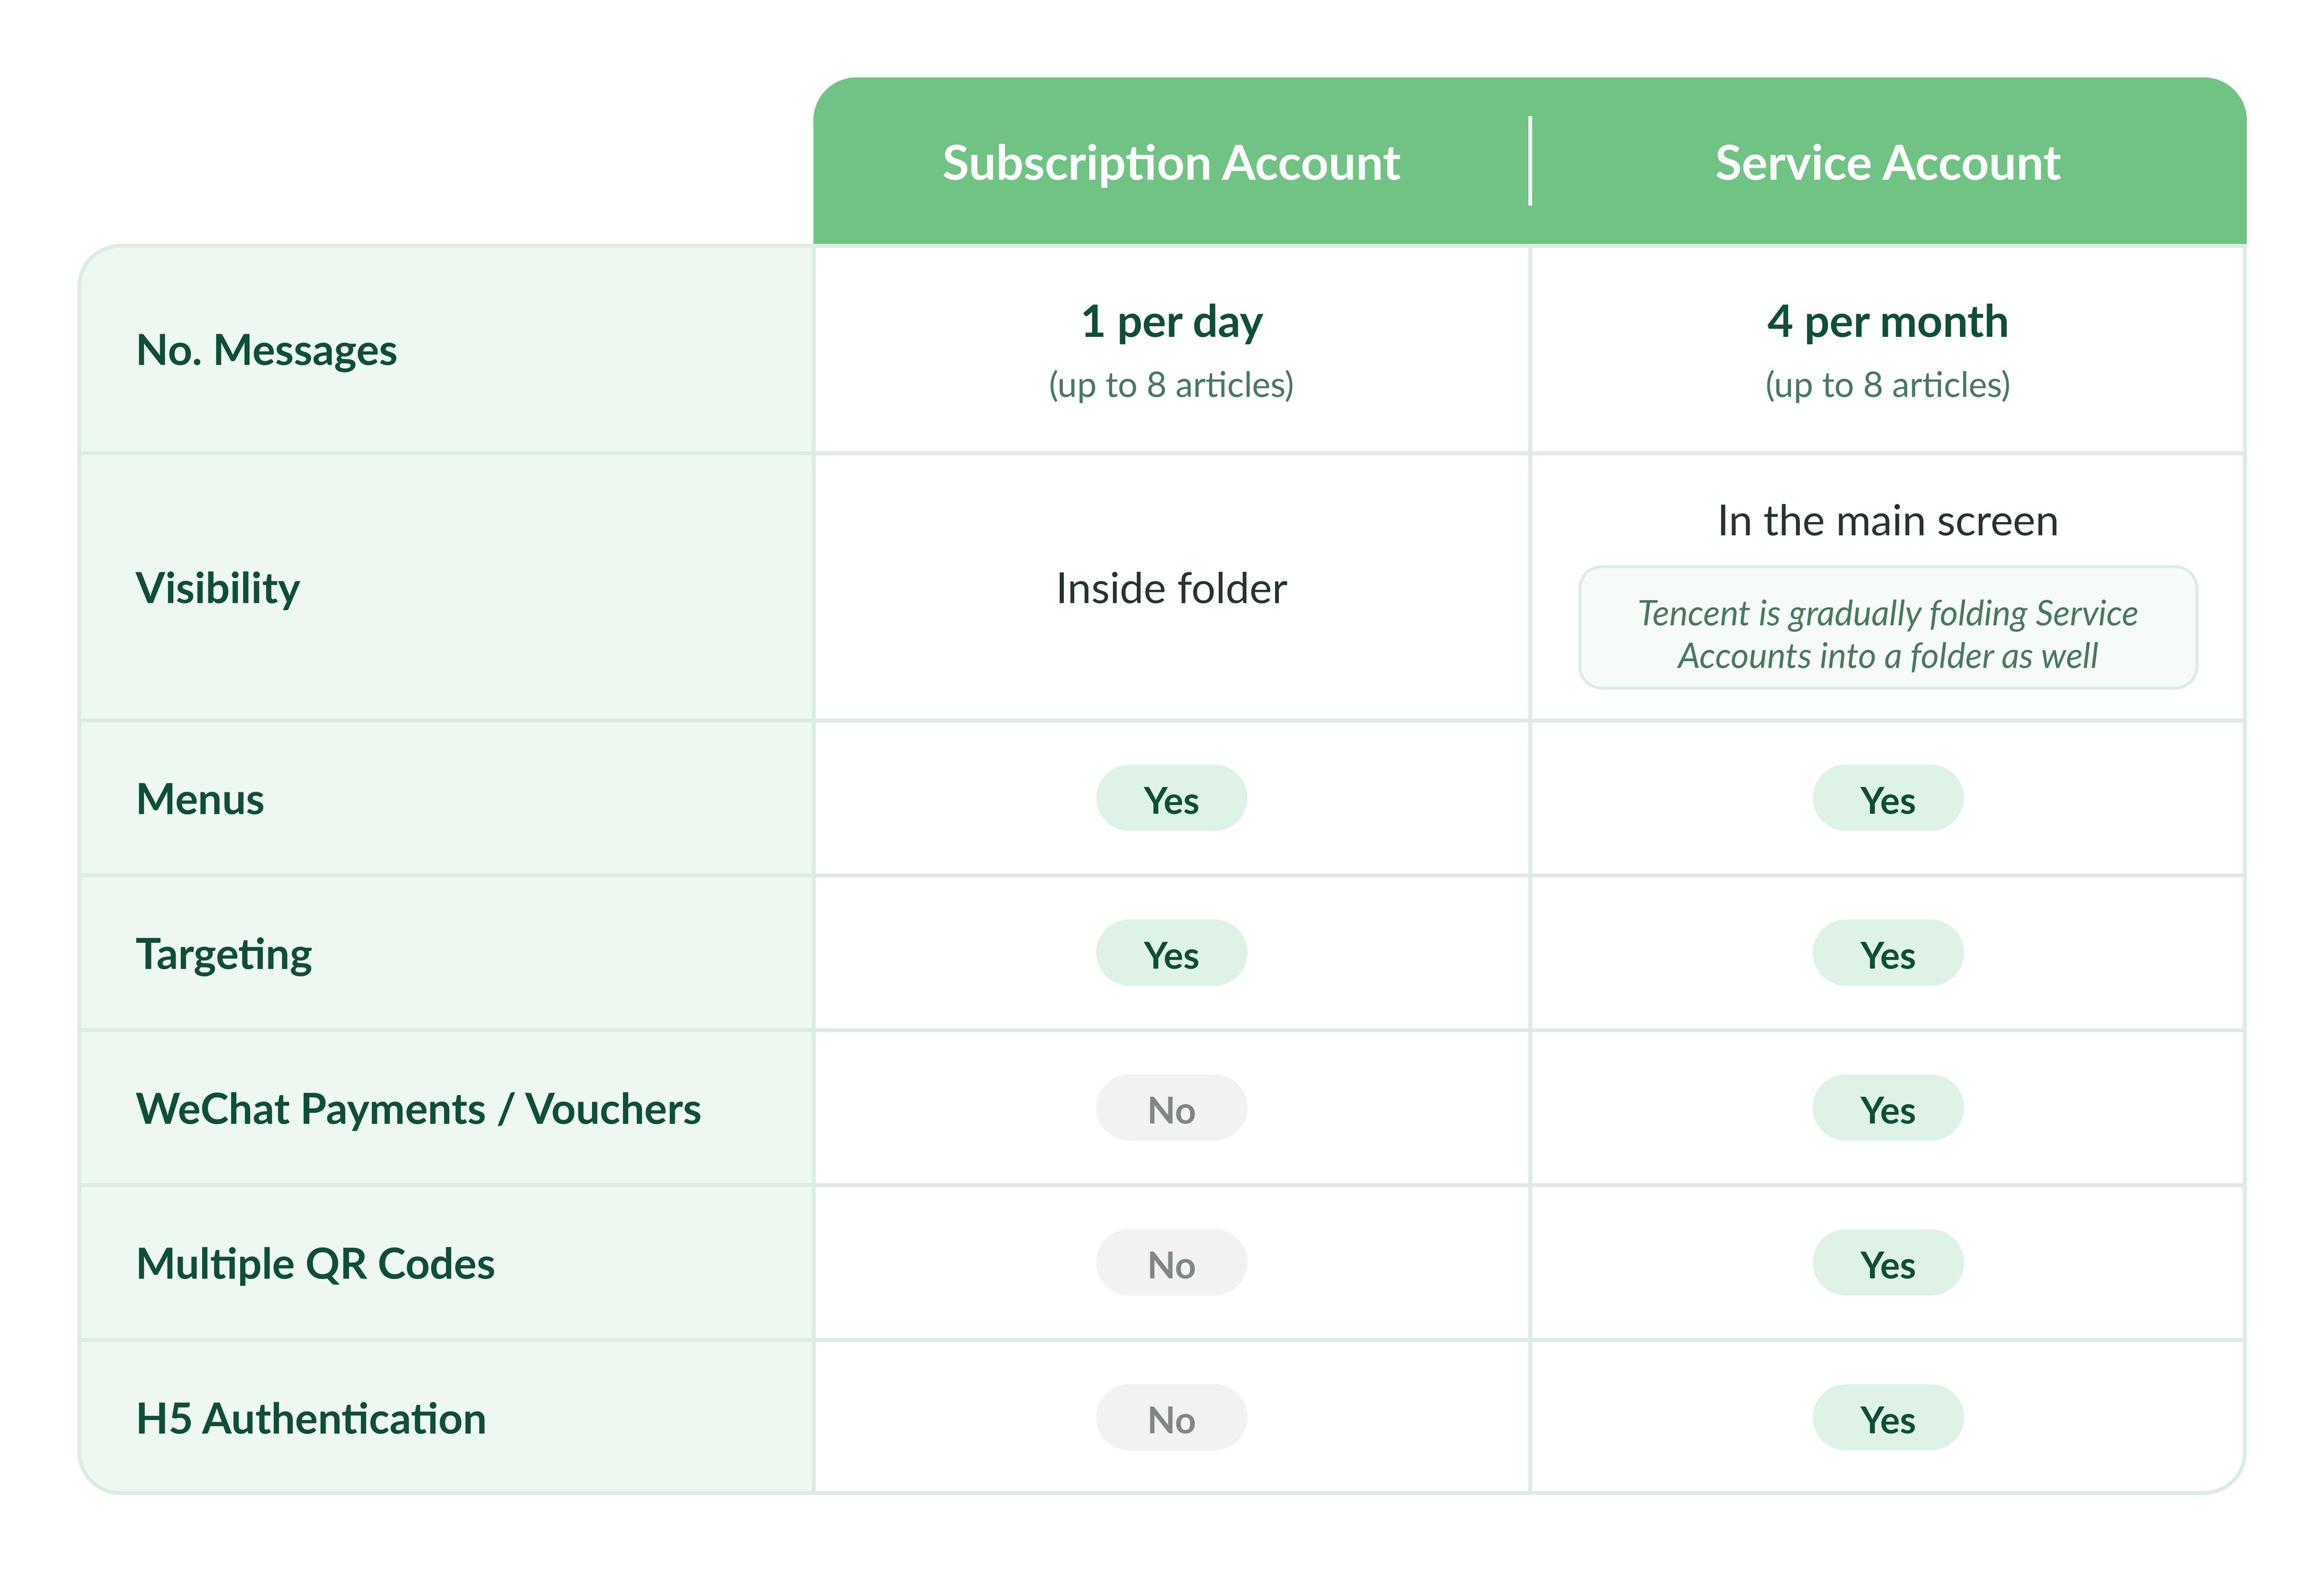This screenshot has height=1572, width=2324.
Task: Click the WeChat Payments / Vouchers label
Action: coord(418,1109)
